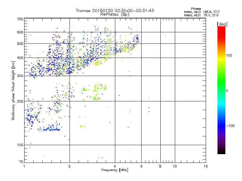Screen dimensions: 242x181
Task: Click the colorbar tick label '0'
Action: pyautogui.click(x=227, y=91)
